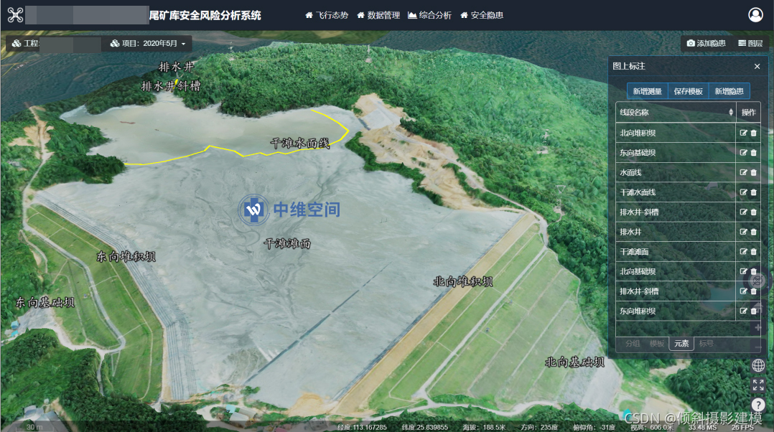Sort the list by 线段名称 arrows
The image size is (774, 432).
point(731,113)
